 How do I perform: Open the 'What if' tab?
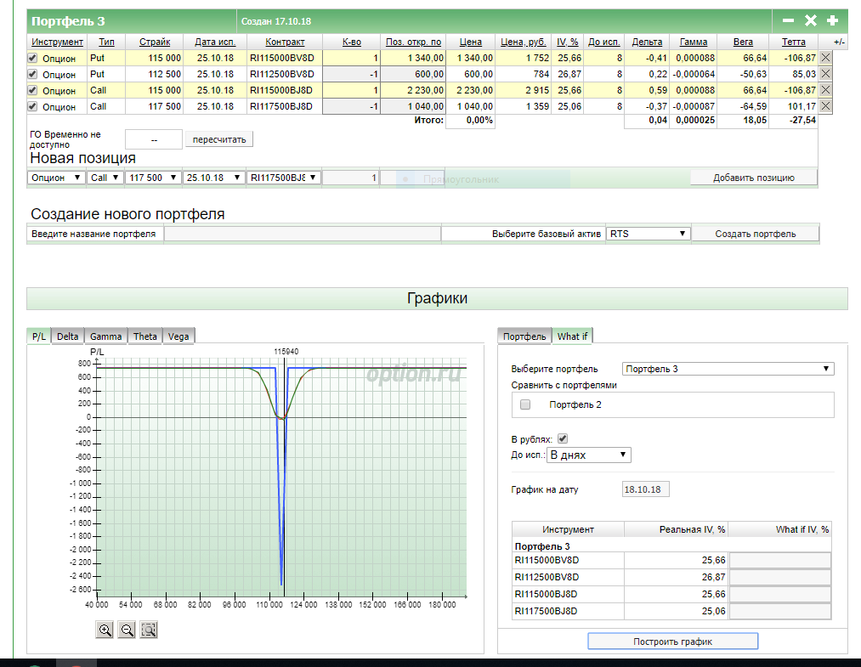coord(572,336)
